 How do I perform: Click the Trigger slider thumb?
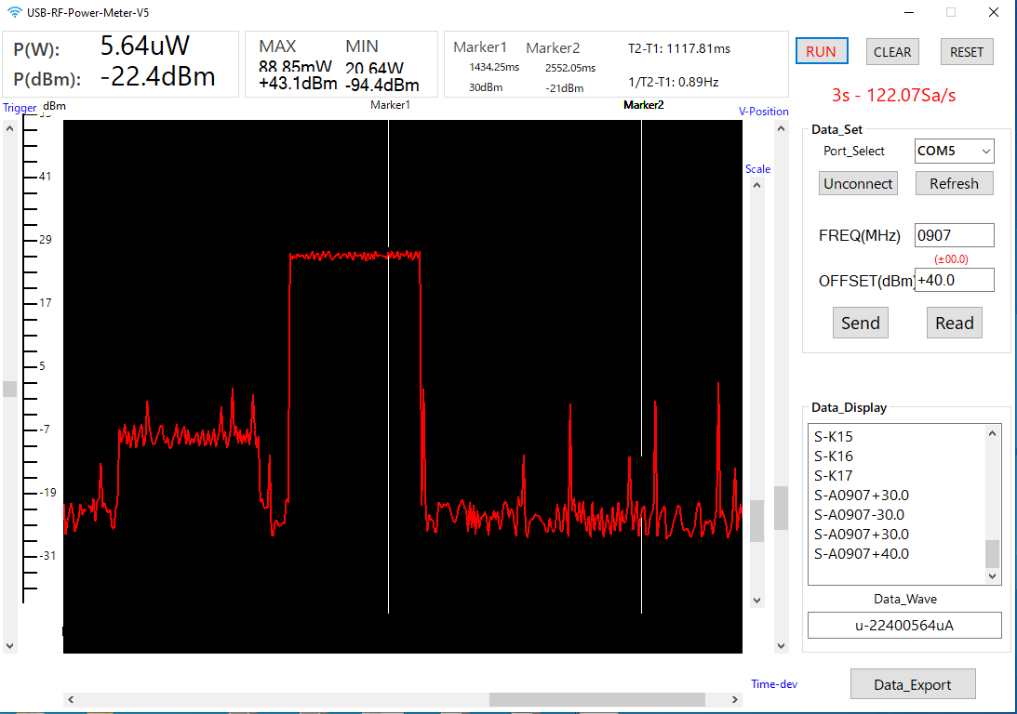[x=9, y=389]
